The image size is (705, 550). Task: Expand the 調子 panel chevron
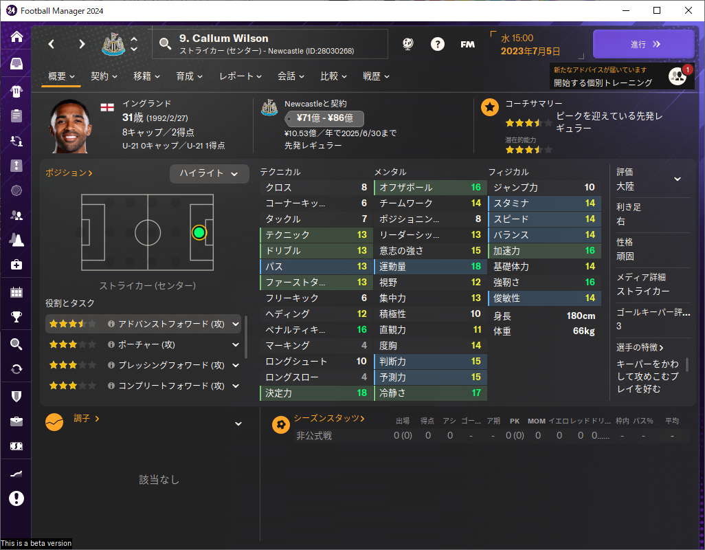pyautogui.click(x=238, y=423)
